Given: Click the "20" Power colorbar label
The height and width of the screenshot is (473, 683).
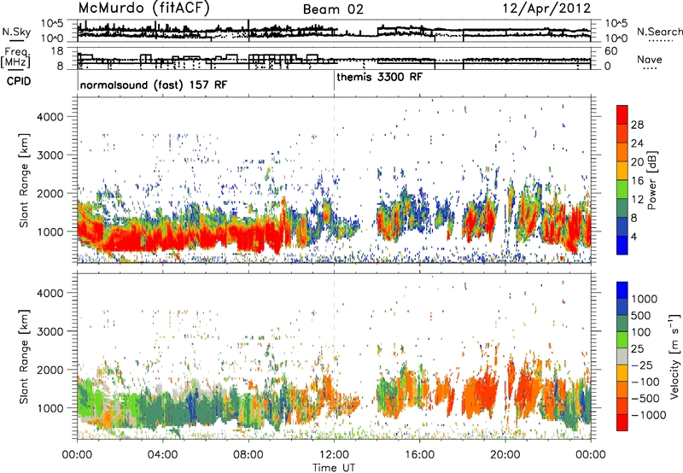Looking at the screenshot, I should (637, 162).
